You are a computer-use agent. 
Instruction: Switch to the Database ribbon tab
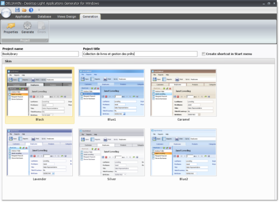pos(44,17)
